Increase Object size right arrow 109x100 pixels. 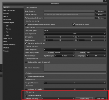click(73, 56)
